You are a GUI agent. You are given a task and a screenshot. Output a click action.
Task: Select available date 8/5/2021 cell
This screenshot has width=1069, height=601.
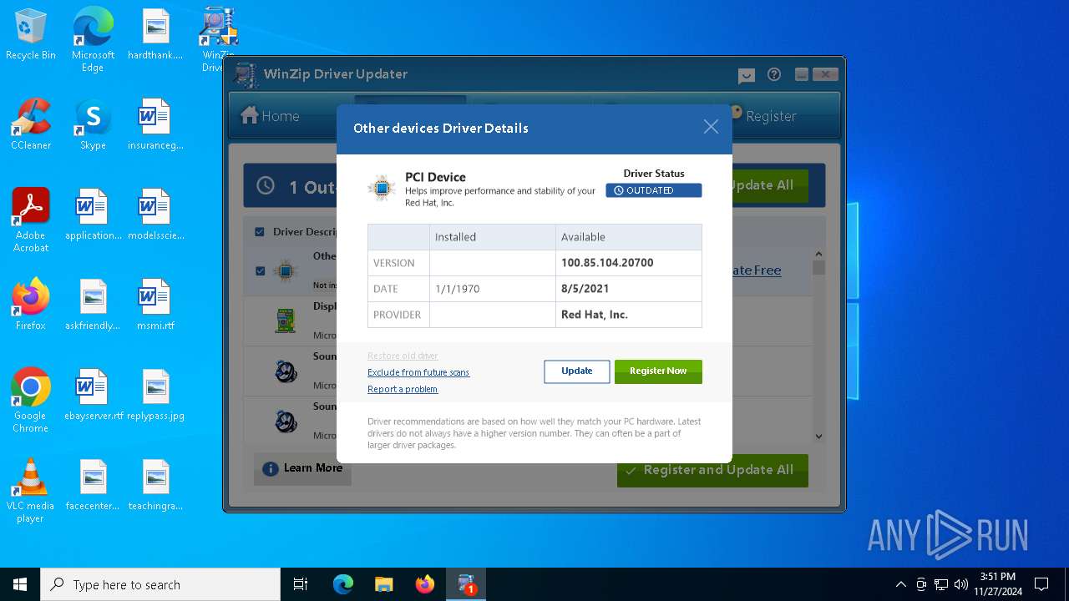(x=629, y=289)
